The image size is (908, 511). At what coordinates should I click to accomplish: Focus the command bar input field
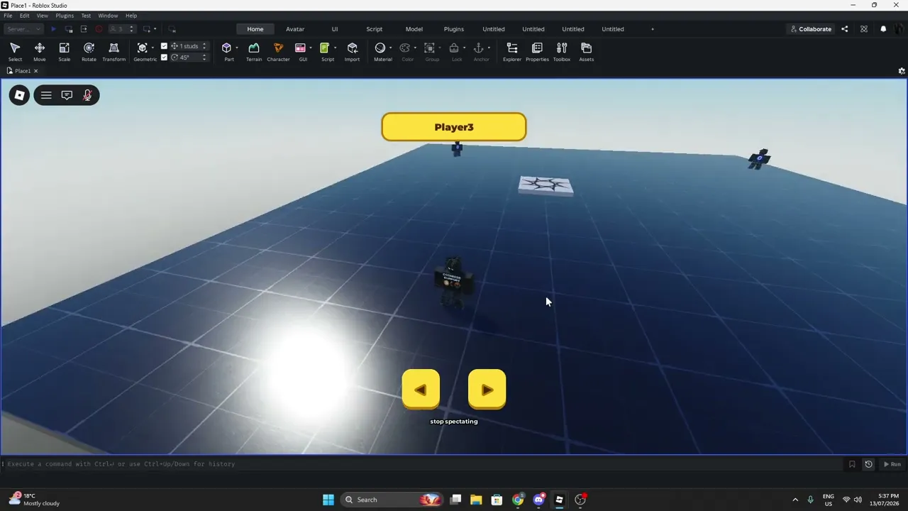click(x=422, y=464)
